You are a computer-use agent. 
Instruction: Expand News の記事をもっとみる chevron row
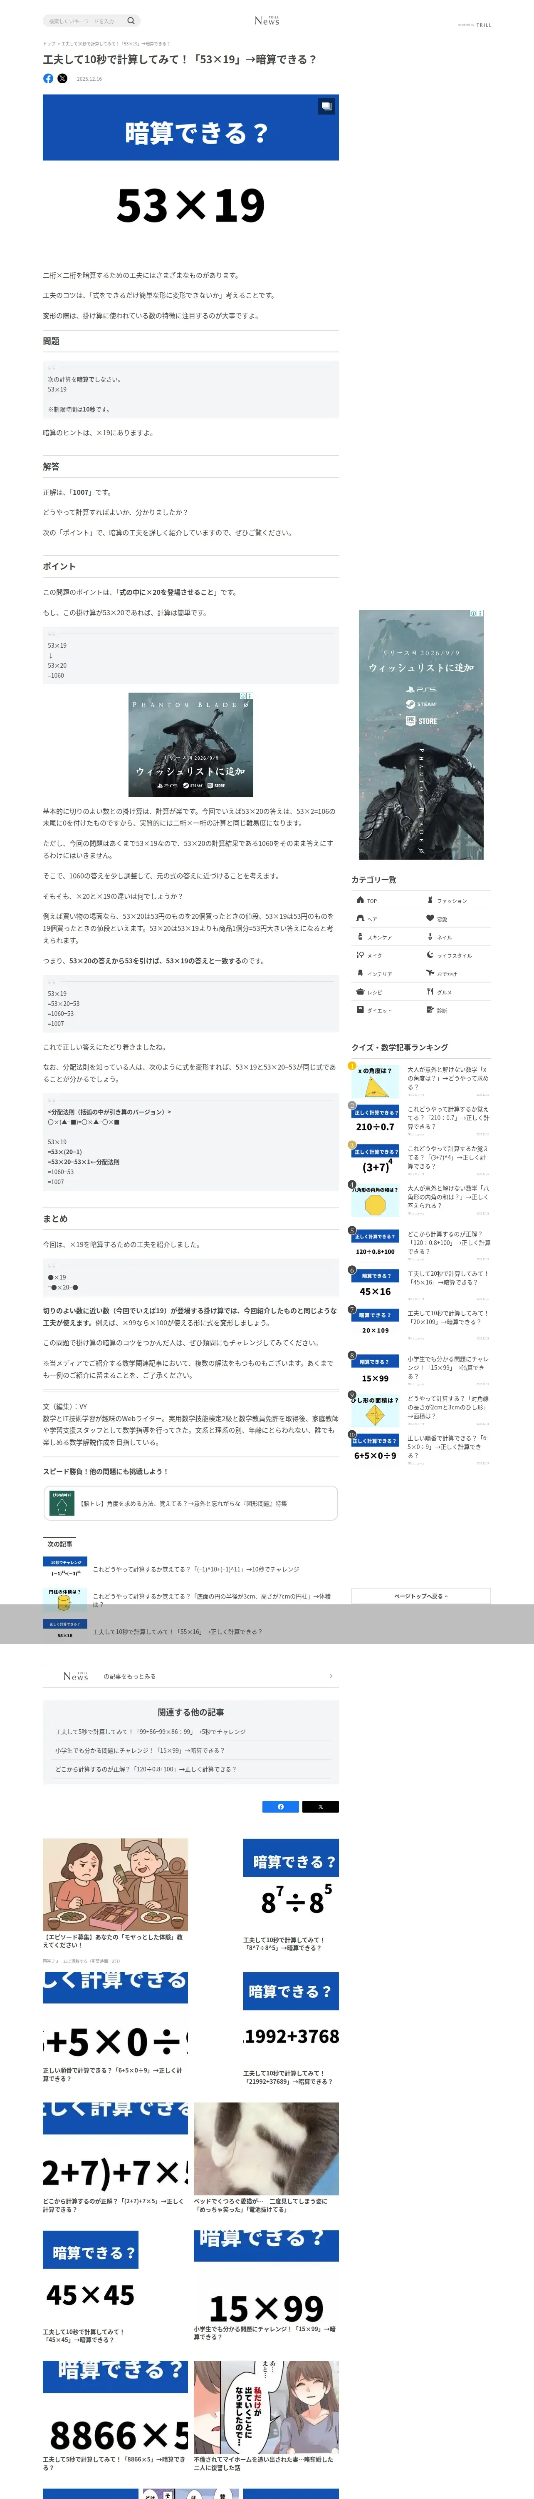pos(191,1676)
